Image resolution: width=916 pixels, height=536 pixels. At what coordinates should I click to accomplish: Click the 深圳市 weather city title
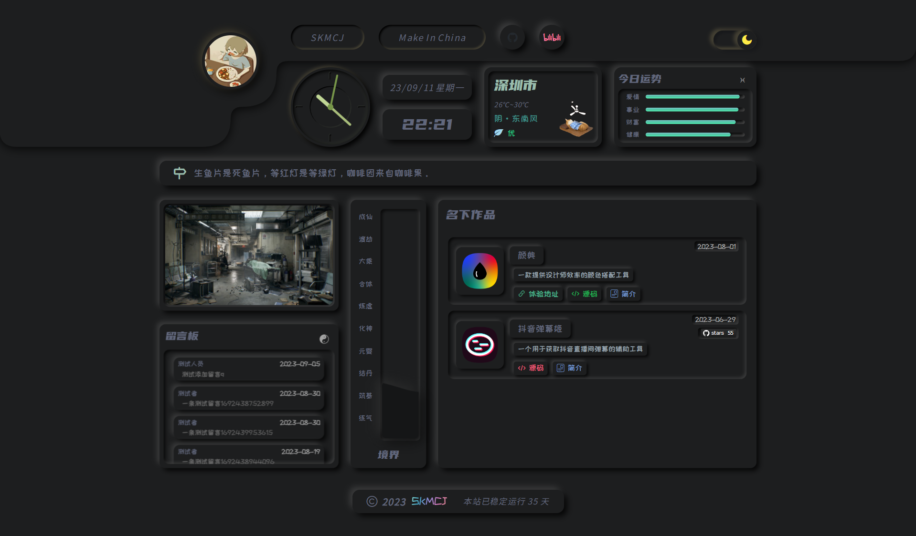point(515,85)
